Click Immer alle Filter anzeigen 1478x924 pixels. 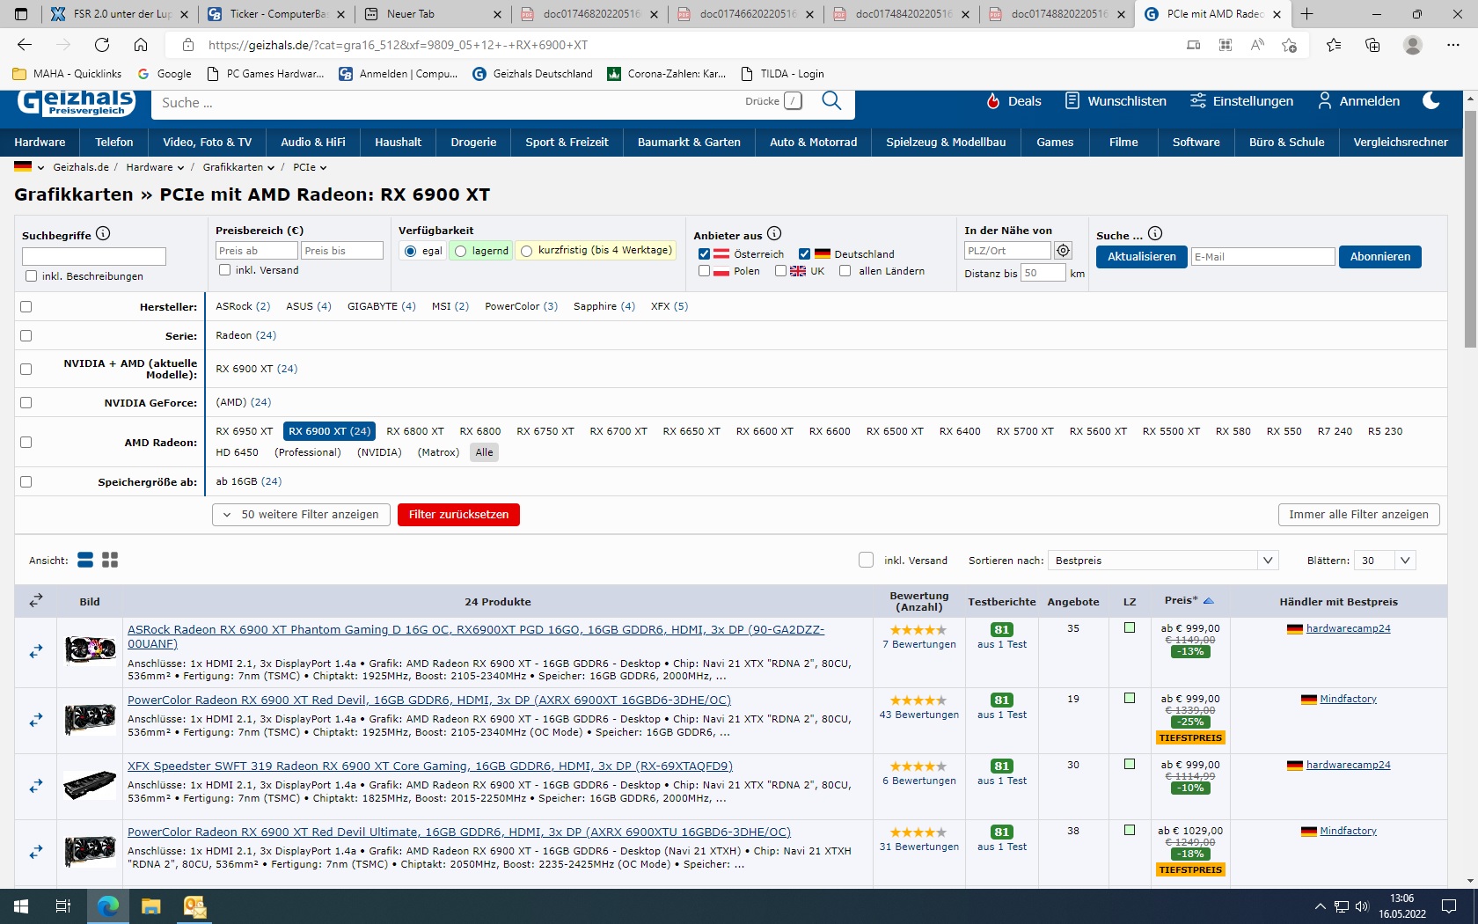1359,515
